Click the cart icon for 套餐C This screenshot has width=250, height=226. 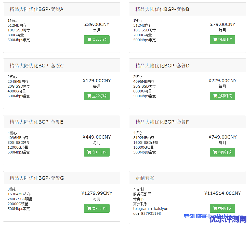point(89,96)
